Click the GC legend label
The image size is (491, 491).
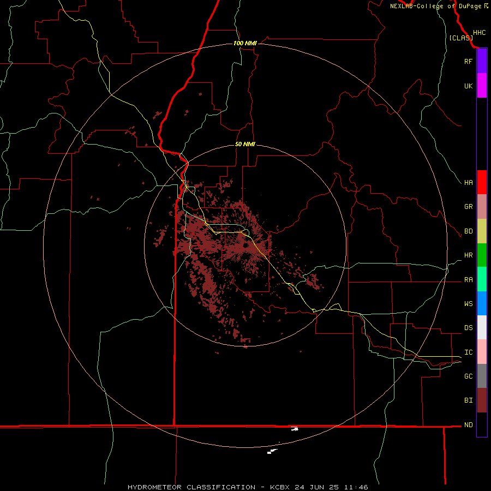[468, 376]
